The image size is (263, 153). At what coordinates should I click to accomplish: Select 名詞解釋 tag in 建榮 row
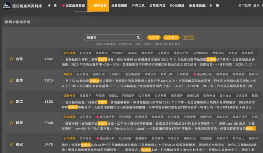tap(69, 117)
